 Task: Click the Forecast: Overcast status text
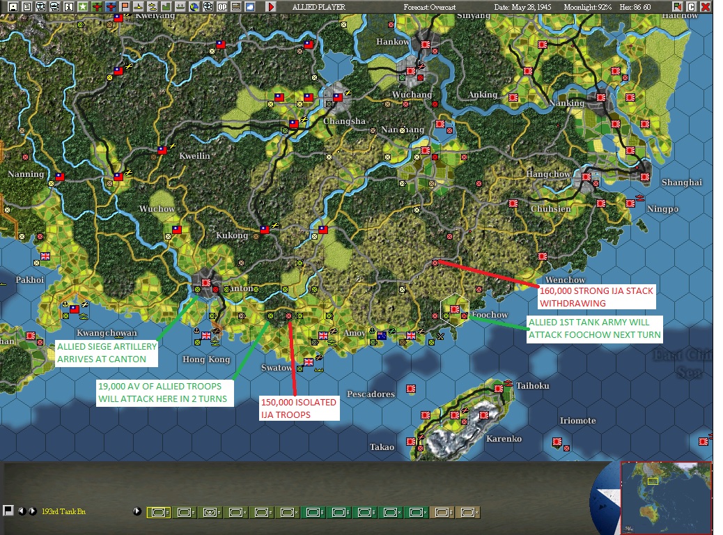429,7
